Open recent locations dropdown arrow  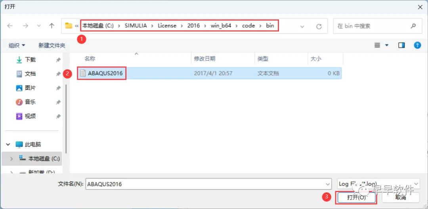coord(39,26)
